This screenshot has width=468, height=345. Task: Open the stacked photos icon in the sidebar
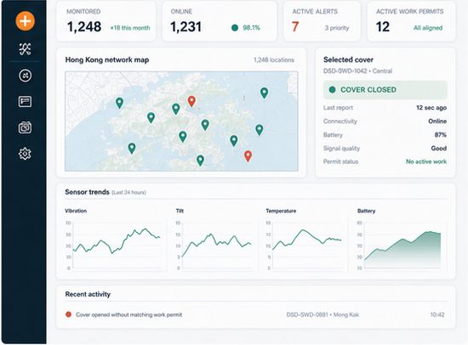(25, 127)
